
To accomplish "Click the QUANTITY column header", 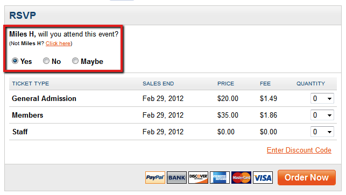I will 310,84.
